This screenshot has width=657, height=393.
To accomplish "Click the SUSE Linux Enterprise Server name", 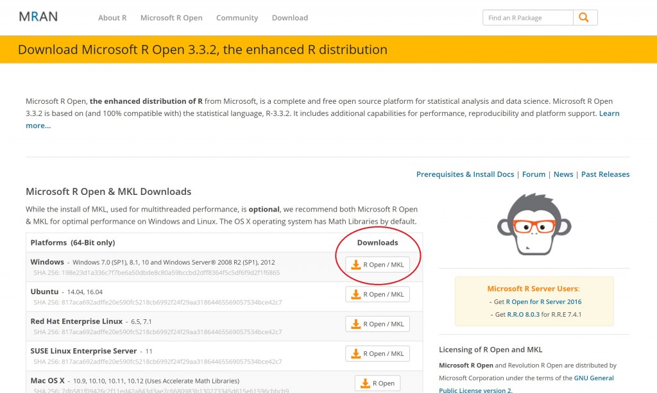I will [x=83, y=351].
